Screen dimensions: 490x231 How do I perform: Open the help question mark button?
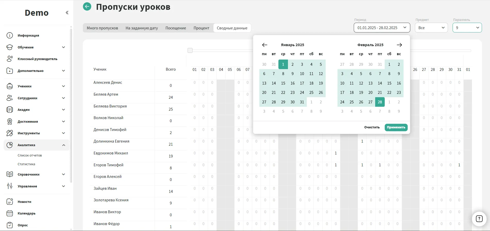point(479,219)
